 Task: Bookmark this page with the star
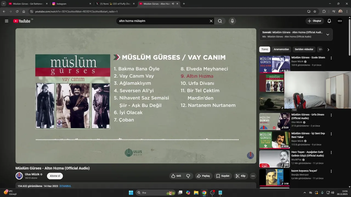315,11
